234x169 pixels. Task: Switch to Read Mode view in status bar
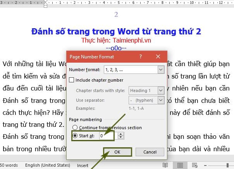165,165
